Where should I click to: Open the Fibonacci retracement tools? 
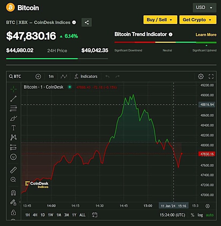[x=13, y=108]
